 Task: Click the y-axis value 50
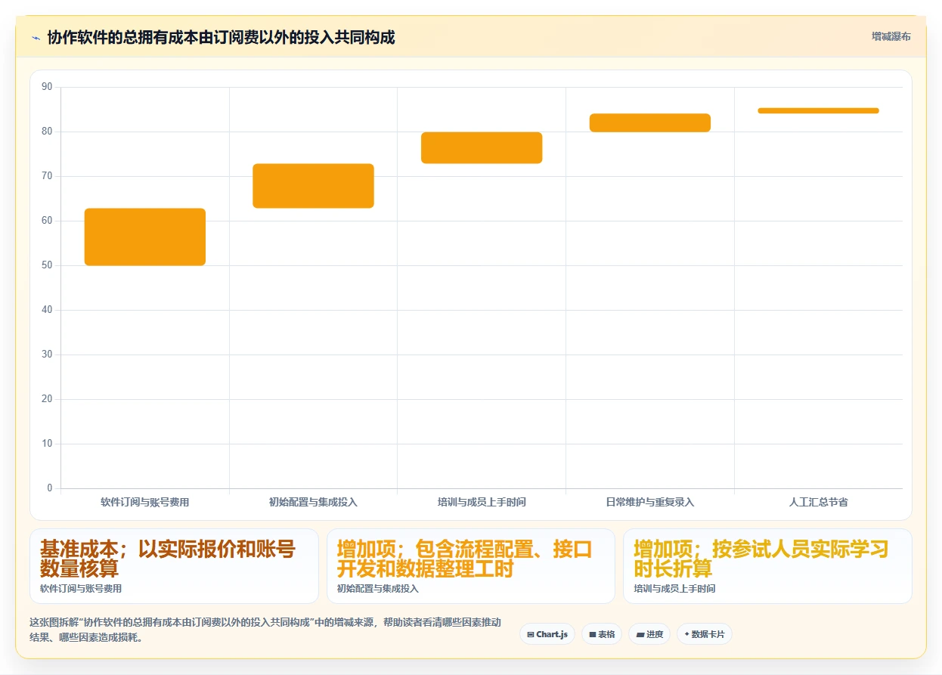pyautogui.click(x=47, y=265)
